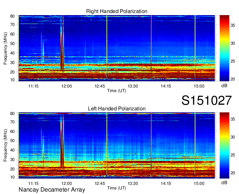Screen dimensions: 239x194
Task: Click the 35 tick on the upper colorbar
Action: click(233, 25)
